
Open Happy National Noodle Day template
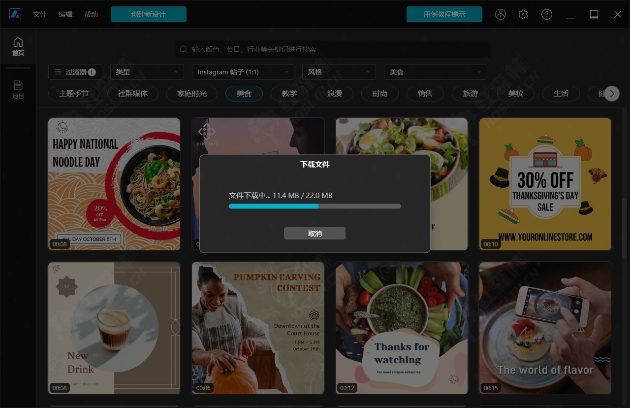click(114, 184)
